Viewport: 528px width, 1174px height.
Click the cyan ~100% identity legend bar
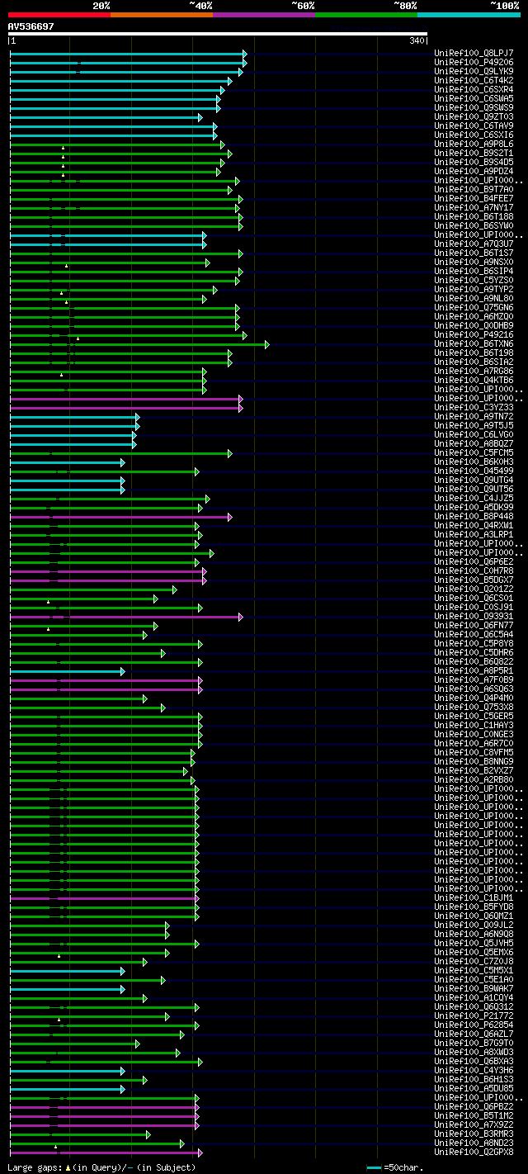(469, 14)
